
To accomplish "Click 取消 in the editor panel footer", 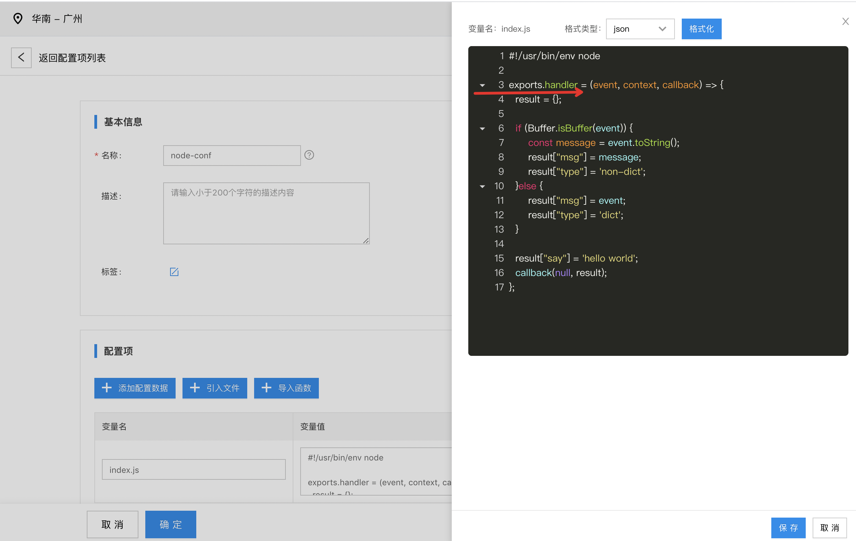I will (829, 528).
